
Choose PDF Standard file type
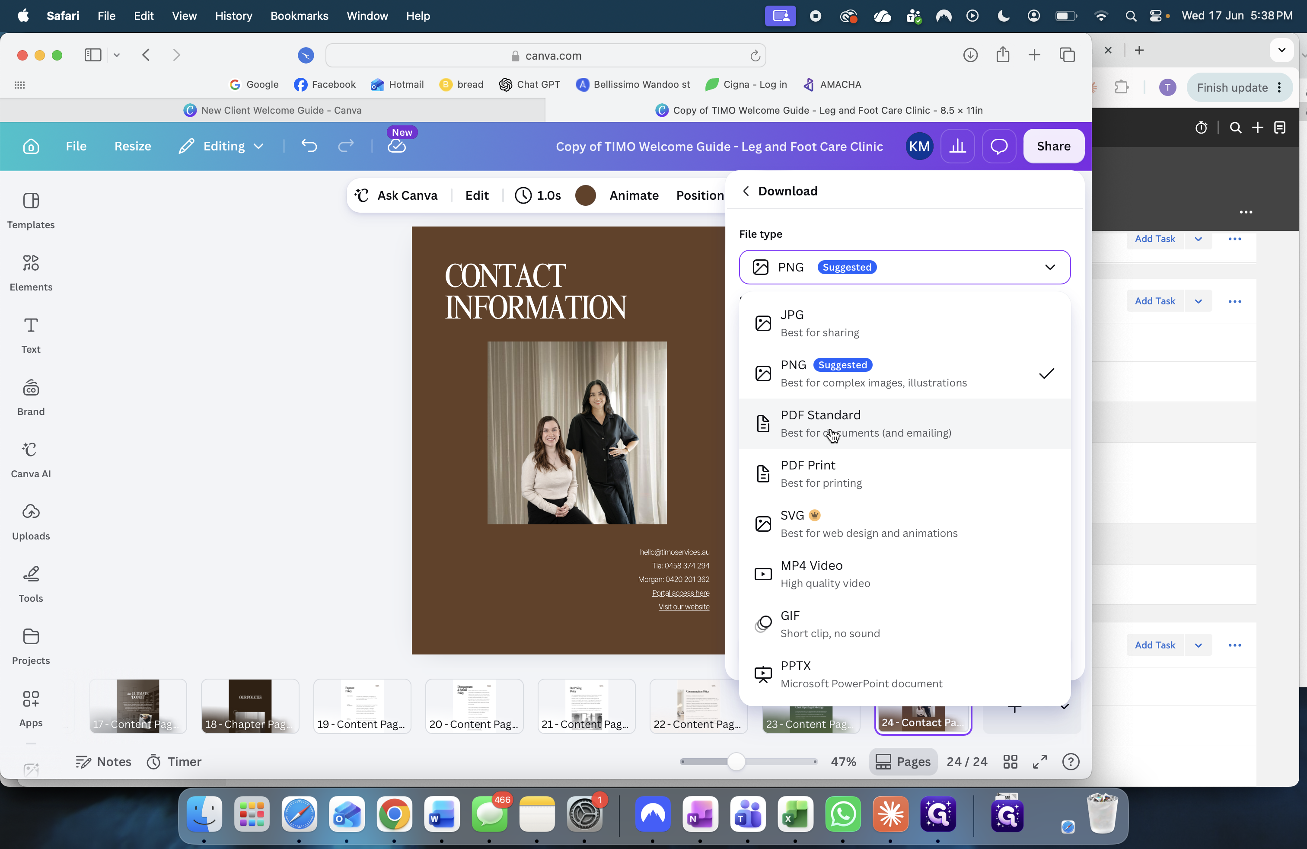point(905,423)
